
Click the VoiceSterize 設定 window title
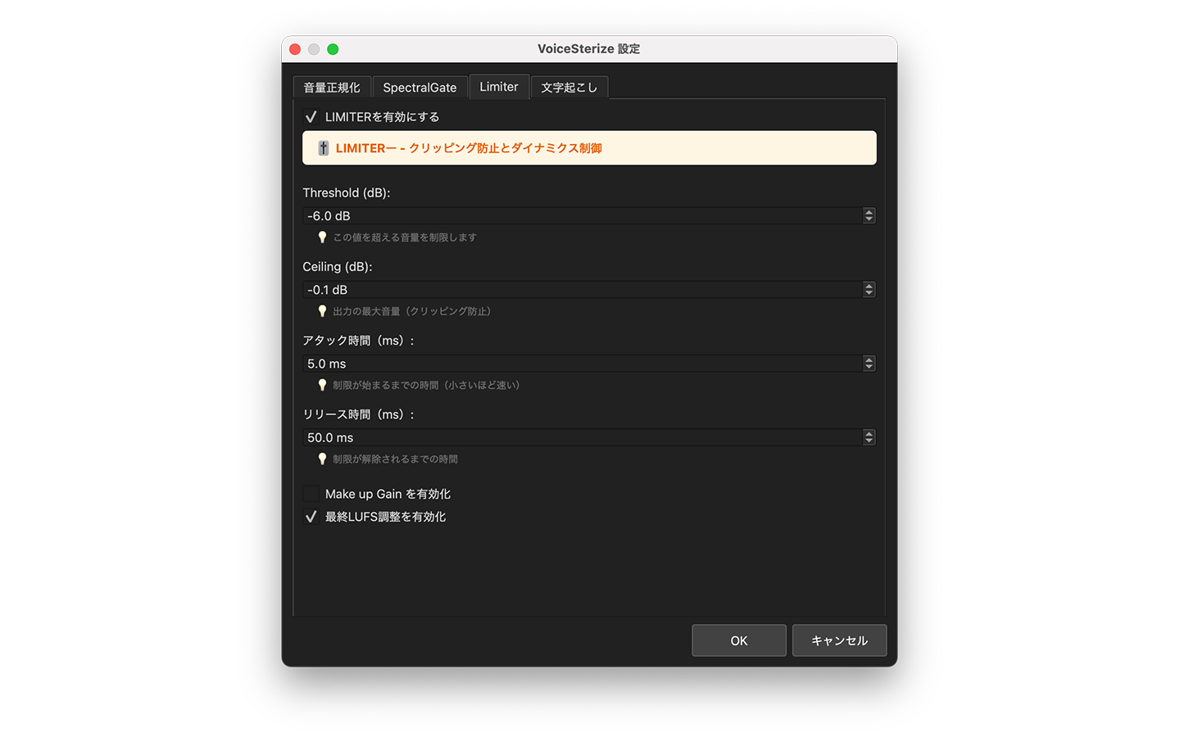(x=589, y=49)
